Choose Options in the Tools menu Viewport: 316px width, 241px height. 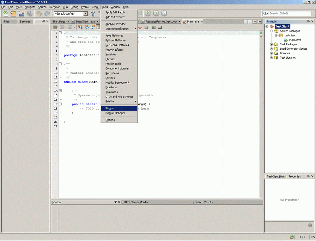tap(119, 120)
